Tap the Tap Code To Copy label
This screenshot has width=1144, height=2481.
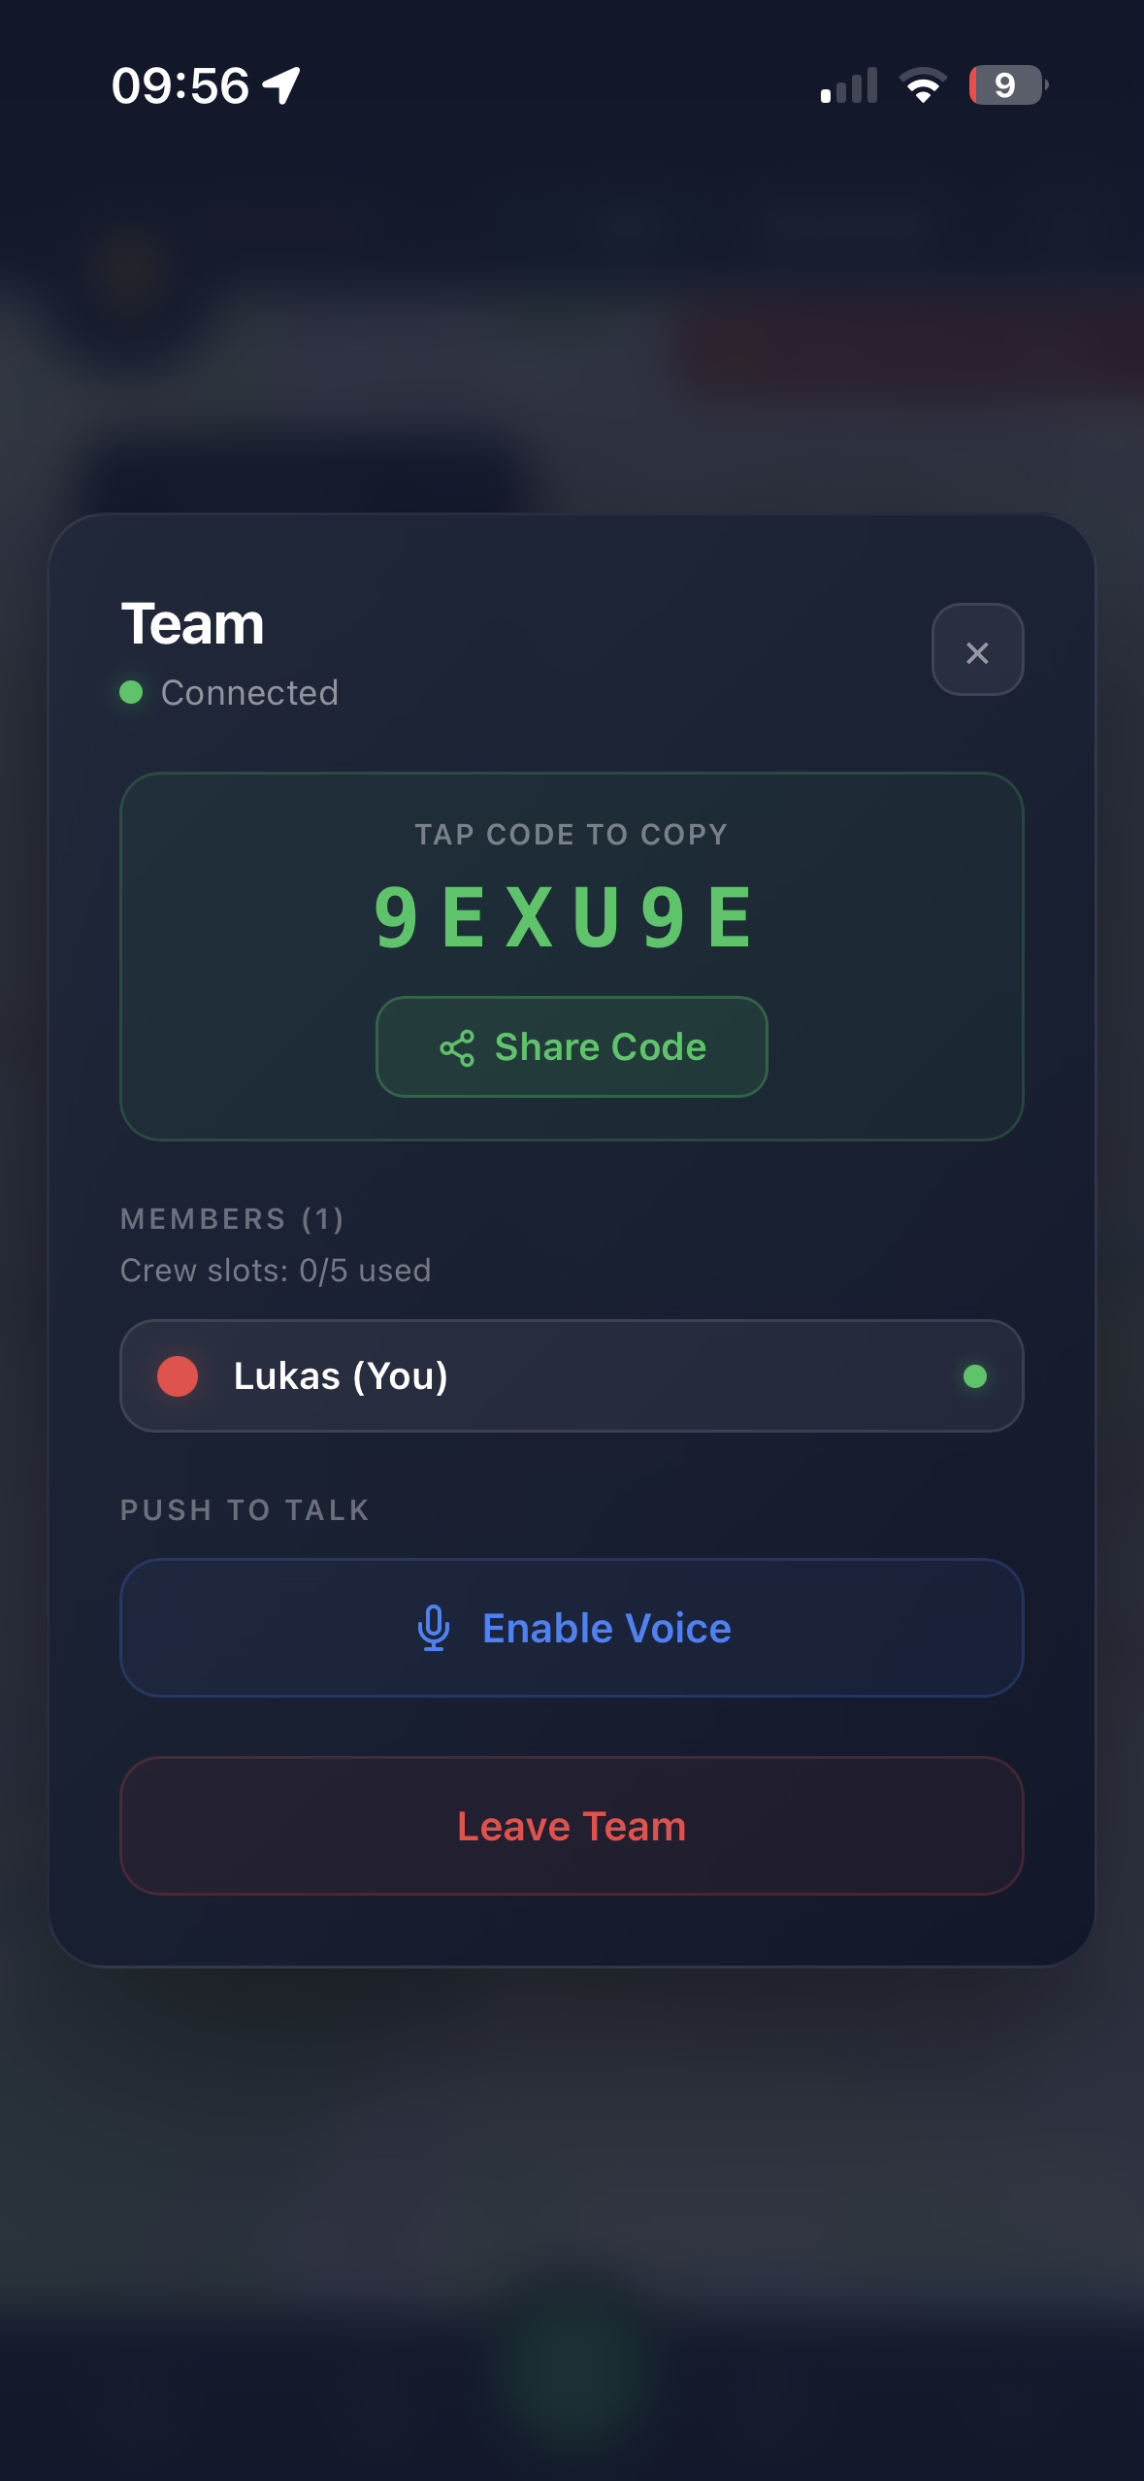click(572, 835)
